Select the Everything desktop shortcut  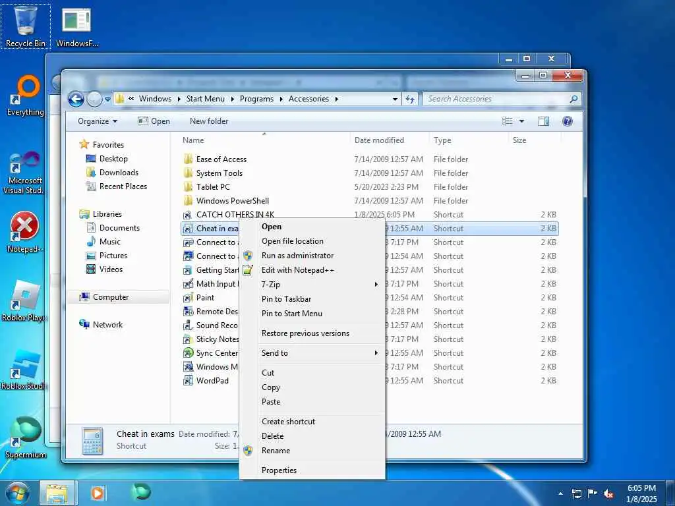pos(26,96)
